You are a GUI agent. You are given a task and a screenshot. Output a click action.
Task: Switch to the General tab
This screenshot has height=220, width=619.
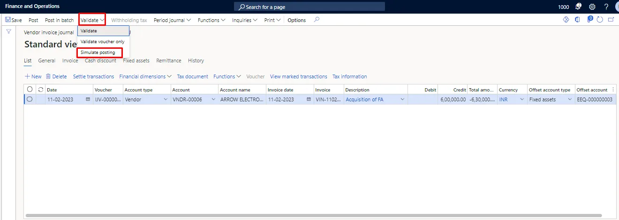coord(47,61)
